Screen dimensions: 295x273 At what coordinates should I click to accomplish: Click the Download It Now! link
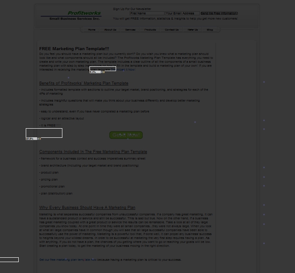pos(123,70)
